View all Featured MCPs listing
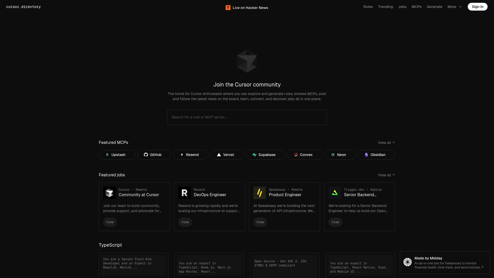Screen dimensions: 494x278 (x=386, y=142)
